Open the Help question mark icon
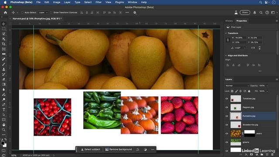This screenshot has height=157, width=279. click(x=267, y=13)
